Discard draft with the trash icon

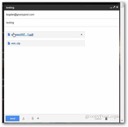[x=106, y=119]
